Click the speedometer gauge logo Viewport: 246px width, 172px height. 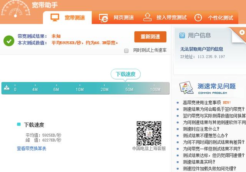pyautogui.click(x=15, y=9)
